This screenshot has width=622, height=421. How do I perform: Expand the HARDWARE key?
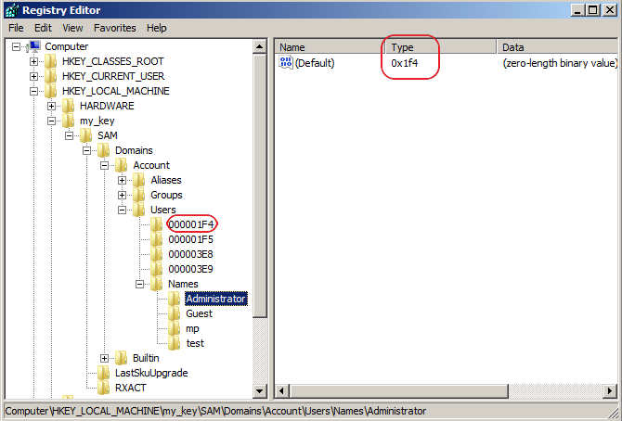coord(52,107)
